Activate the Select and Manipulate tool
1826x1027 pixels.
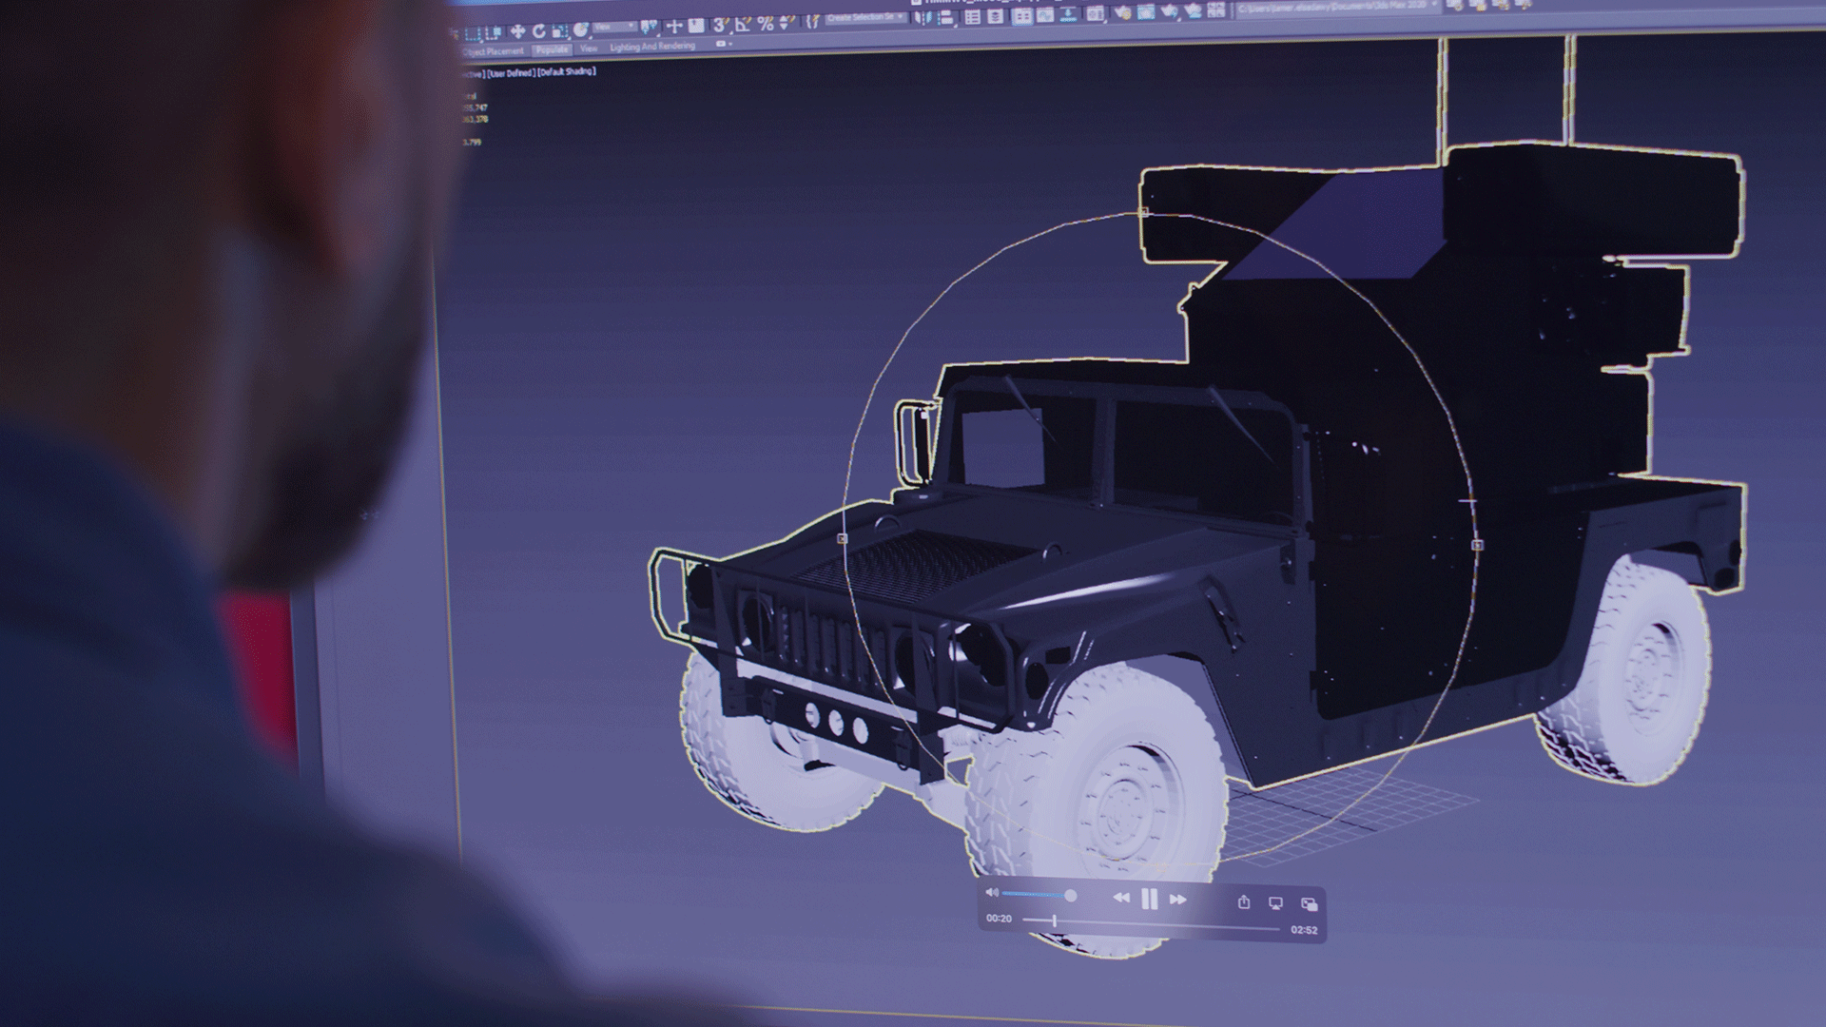coord(674,26)
